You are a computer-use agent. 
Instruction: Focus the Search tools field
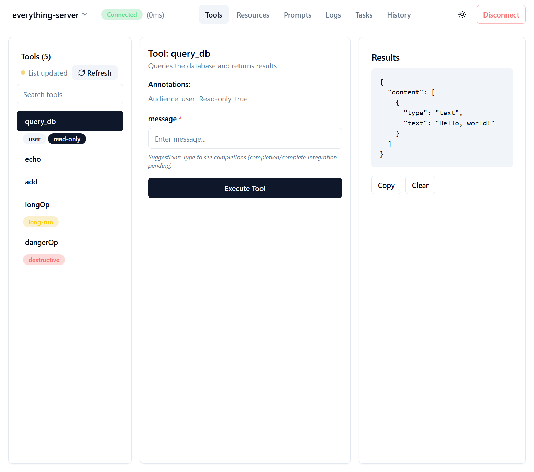coord(70,94)
